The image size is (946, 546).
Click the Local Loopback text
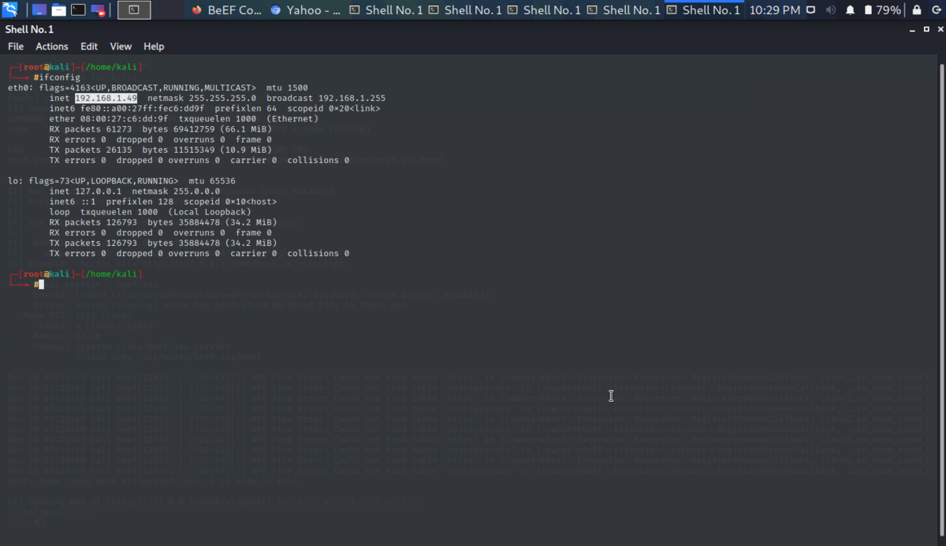coord(210,212)
